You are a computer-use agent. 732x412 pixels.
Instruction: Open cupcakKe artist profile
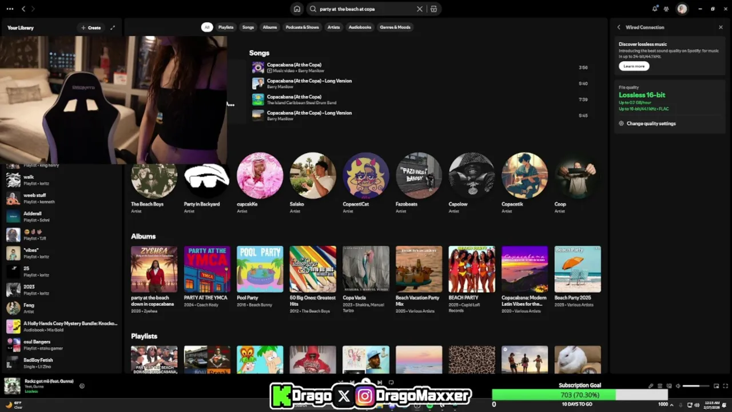260,183
